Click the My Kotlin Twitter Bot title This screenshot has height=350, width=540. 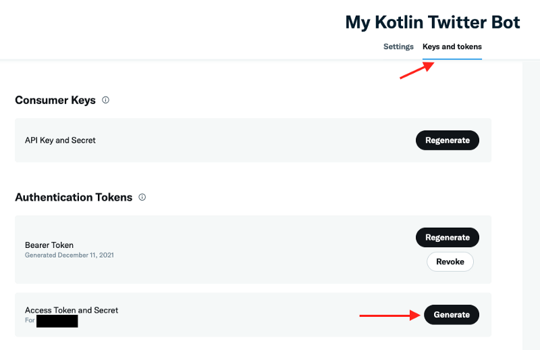432,22
